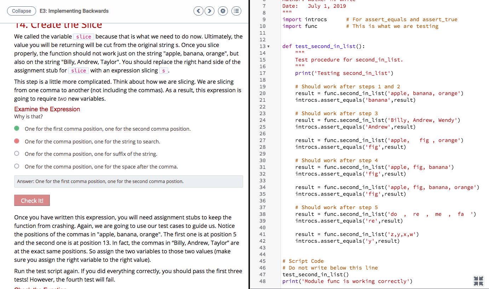Open the 'Check the Function' link

tap(40, 288)
